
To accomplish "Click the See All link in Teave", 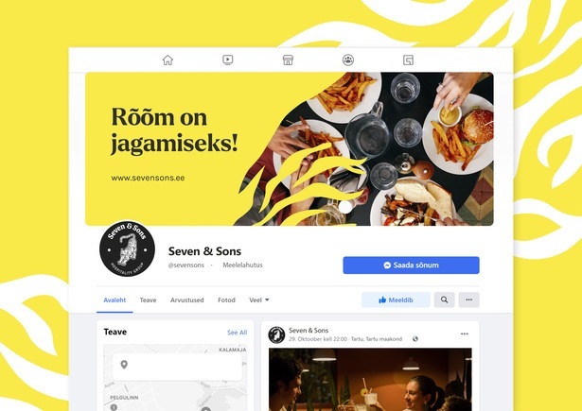I will point(238,333).
